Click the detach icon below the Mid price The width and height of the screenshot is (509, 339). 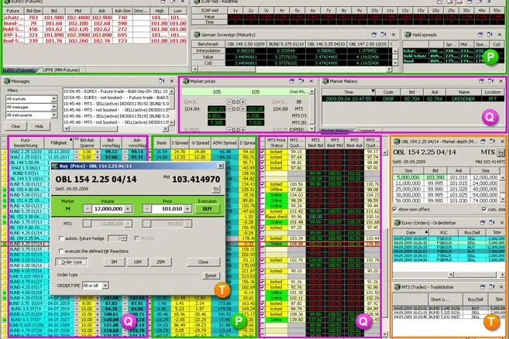coord(216,189)
